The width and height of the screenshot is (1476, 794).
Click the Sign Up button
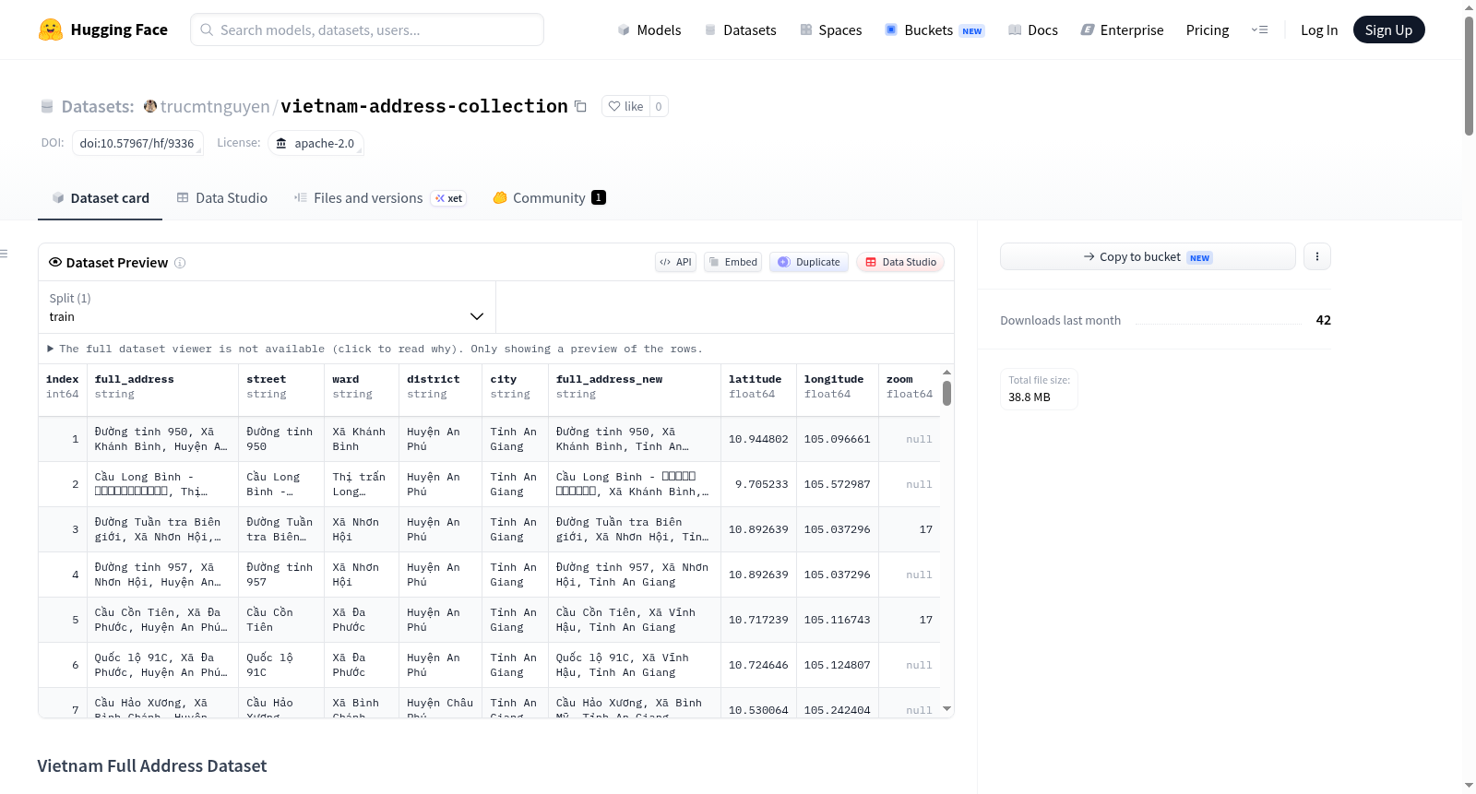[1388, 30]
